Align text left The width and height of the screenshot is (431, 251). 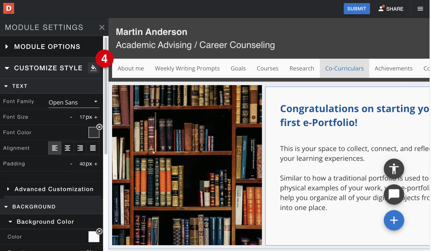point(55,148)
